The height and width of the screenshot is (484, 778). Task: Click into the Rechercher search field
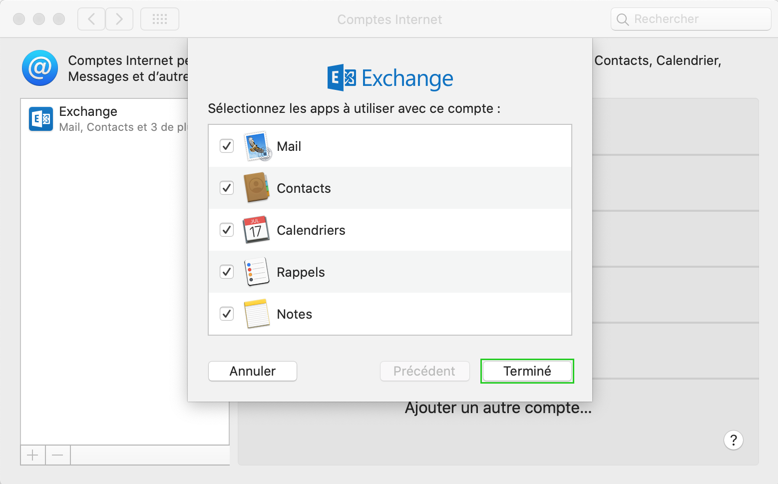(691, 19)
